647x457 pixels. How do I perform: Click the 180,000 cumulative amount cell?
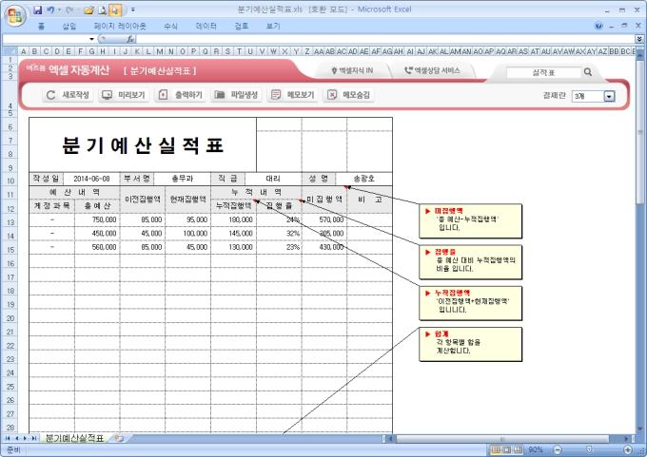(233, 219)
